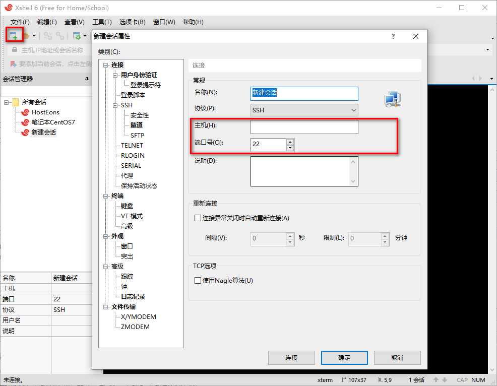The image size is (497, 386).
Task: Select 保持活动状态 in the category tree
Action: pyautogui.click(x=139, y=186)
